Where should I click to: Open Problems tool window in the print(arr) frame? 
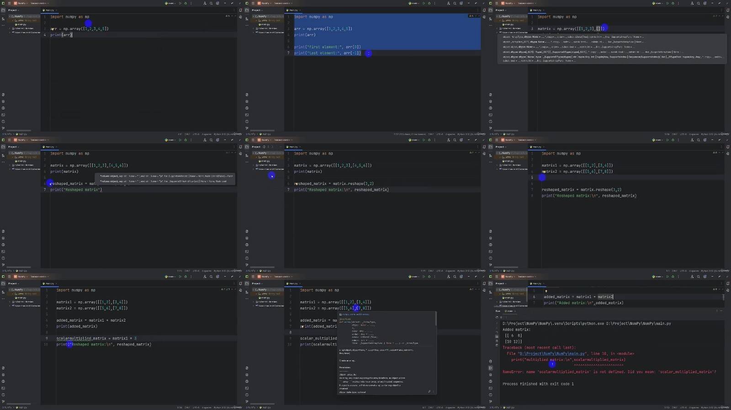(3, 121)
